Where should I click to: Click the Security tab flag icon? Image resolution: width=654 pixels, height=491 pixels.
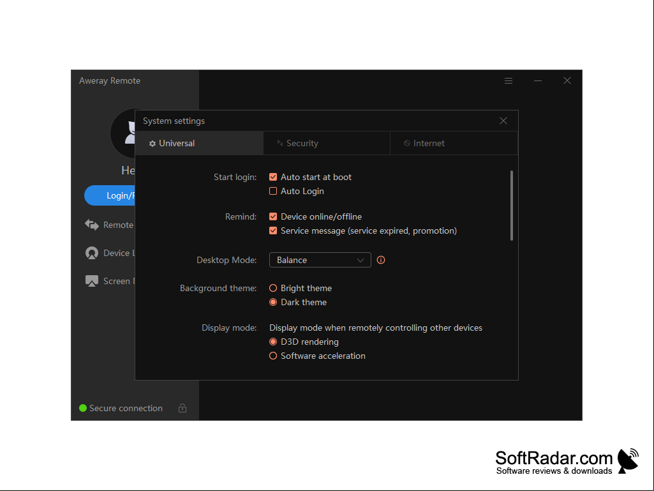coord(280,143)
